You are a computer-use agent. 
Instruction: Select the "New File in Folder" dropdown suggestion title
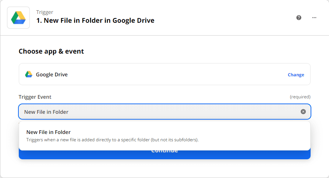(x=49, y=132)
